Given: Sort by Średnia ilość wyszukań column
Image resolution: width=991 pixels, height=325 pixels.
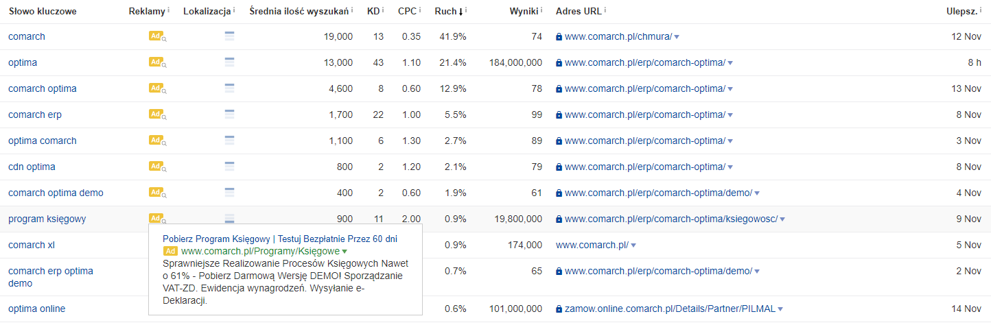Looking at the screenshot, I should [299, 12].
